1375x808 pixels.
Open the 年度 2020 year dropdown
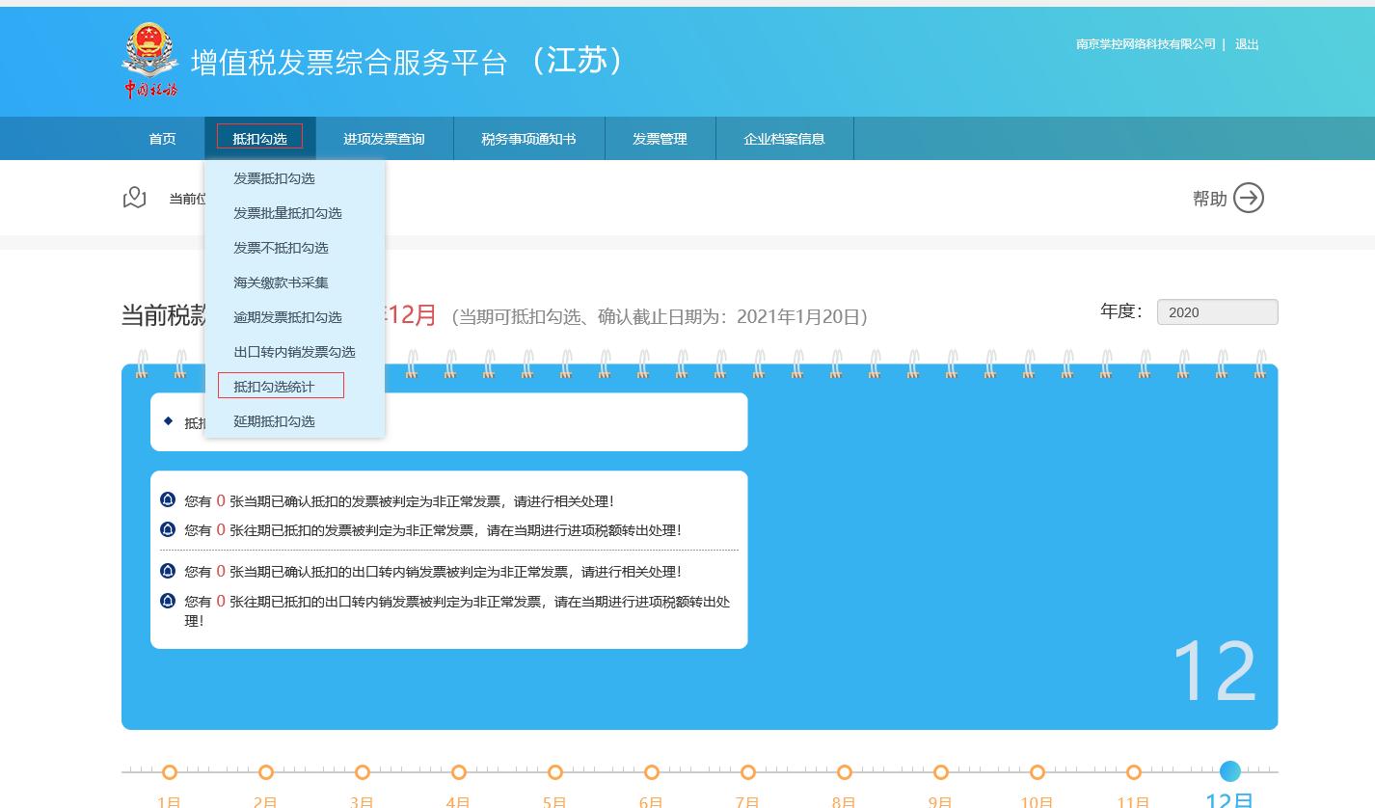(1217, 312)
